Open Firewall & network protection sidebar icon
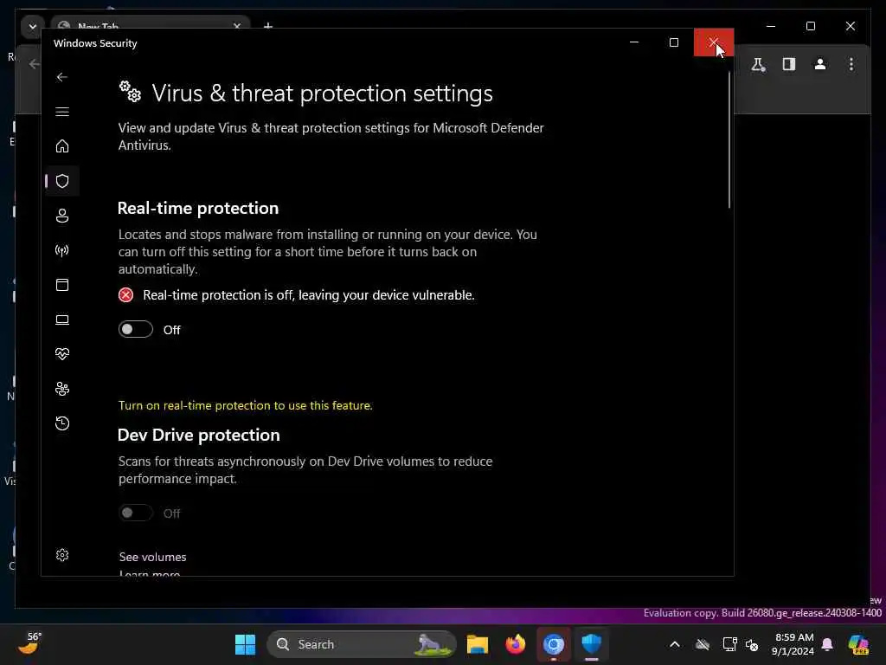The height and width of the screenshot is (665, 886). [62, 250]
